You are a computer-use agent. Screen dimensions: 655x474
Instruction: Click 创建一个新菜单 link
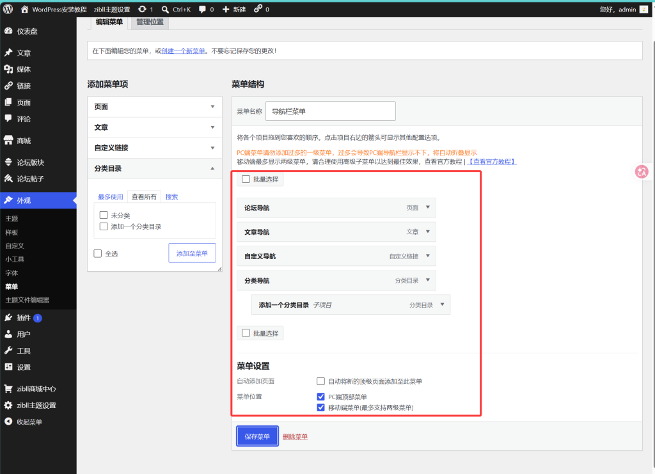183,51
